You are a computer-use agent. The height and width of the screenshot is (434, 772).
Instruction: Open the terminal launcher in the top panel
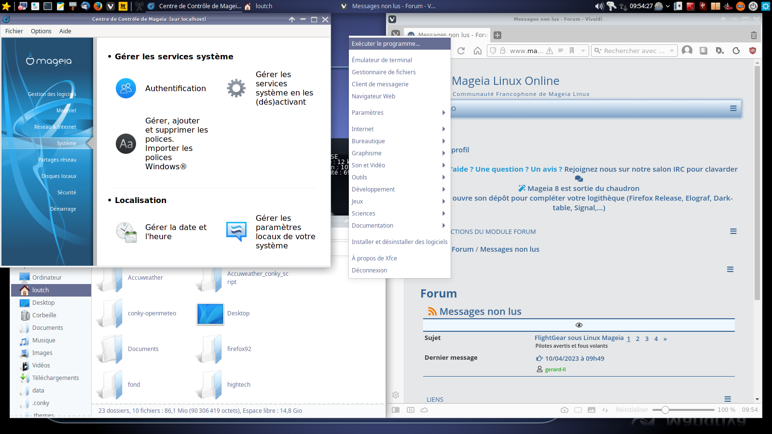pos(48,6)
